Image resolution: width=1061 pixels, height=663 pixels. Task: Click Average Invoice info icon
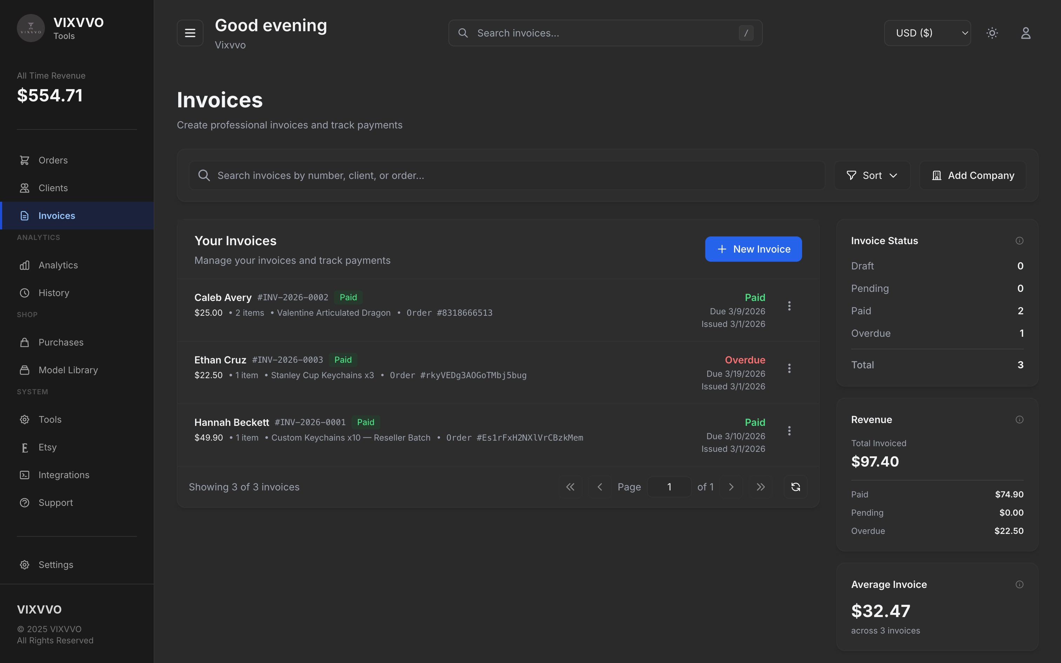coord(1019,584)
